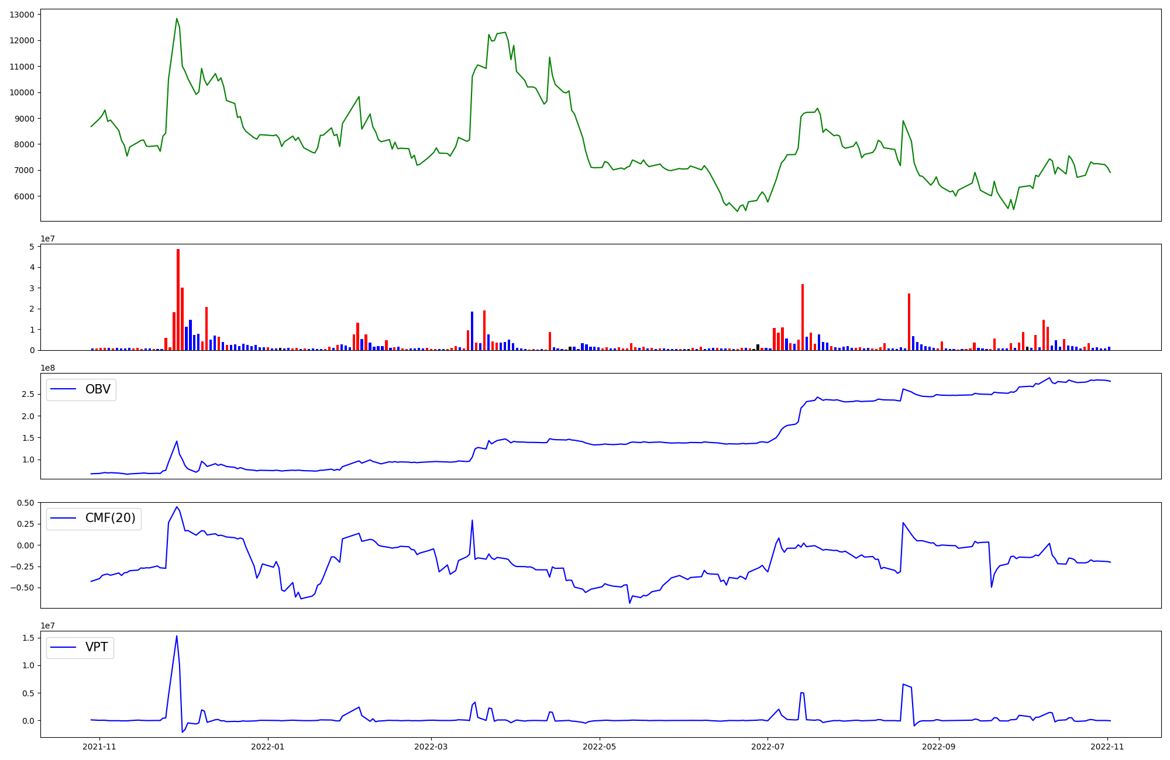Select the 2022-07 x-axis date label
Image resolution: width=1170 pixels, height=760 pixels.
click(768, 746)
